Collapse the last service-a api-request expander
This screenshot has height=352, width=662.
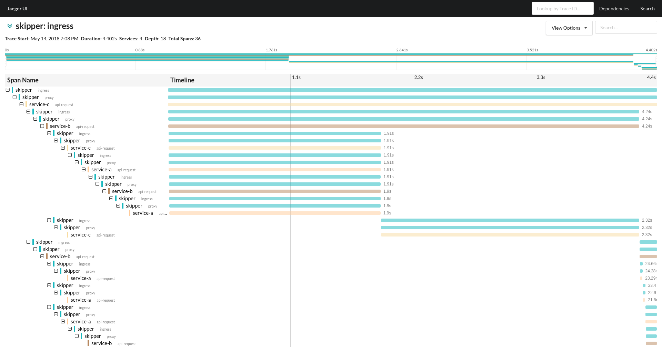(x=63, y=321)
